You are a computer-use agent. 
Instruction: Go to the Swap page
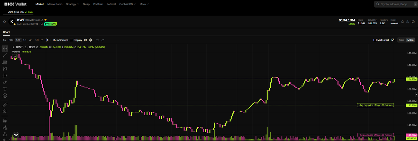pos(86,4)
